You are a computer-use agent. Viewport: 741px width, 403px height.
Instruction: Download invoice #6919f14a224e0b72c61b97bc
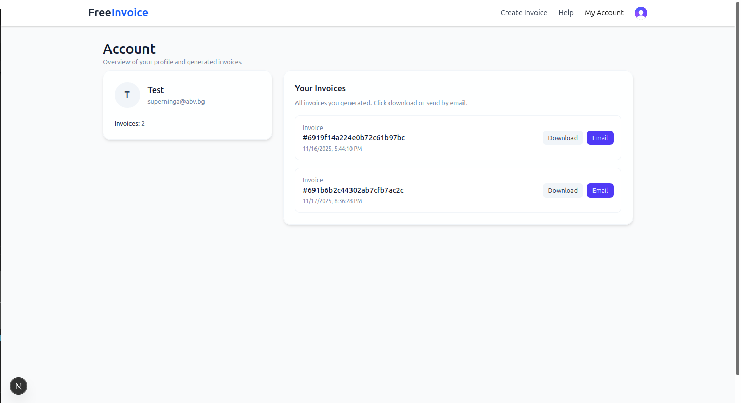point(563,138)
